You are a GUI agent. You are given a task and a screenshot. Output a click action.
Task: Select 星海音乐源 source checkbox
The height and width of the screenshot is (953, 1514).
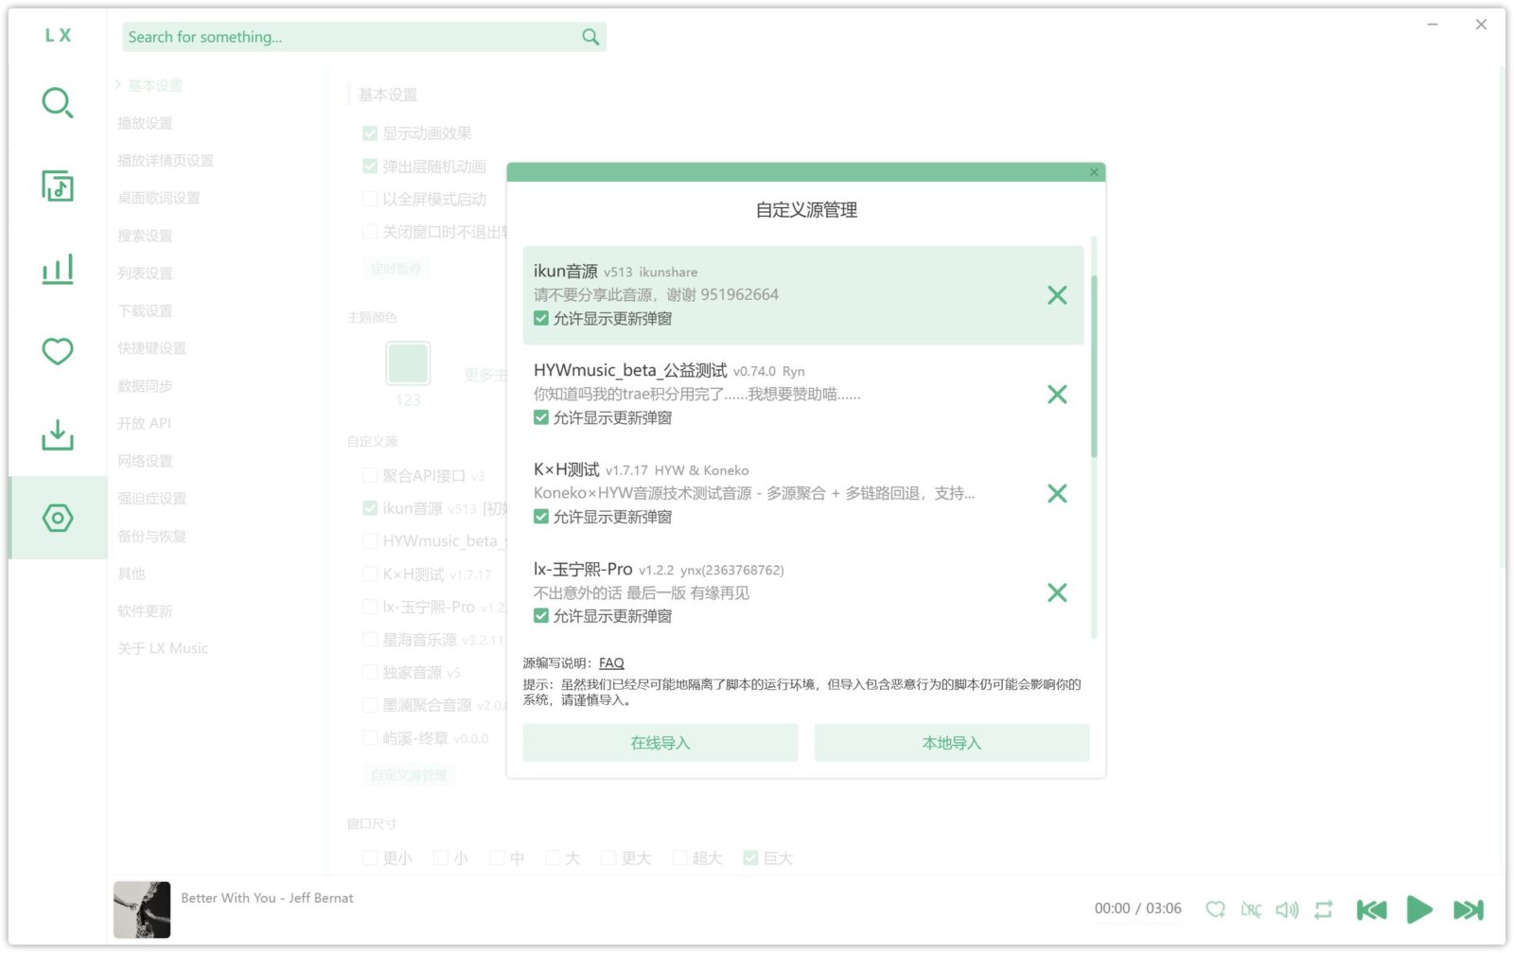tap(370, 641)
